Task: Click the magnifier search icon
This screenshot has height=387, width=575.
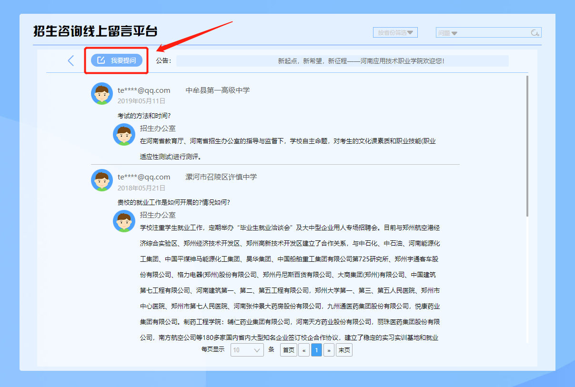Action: point(535,32)
